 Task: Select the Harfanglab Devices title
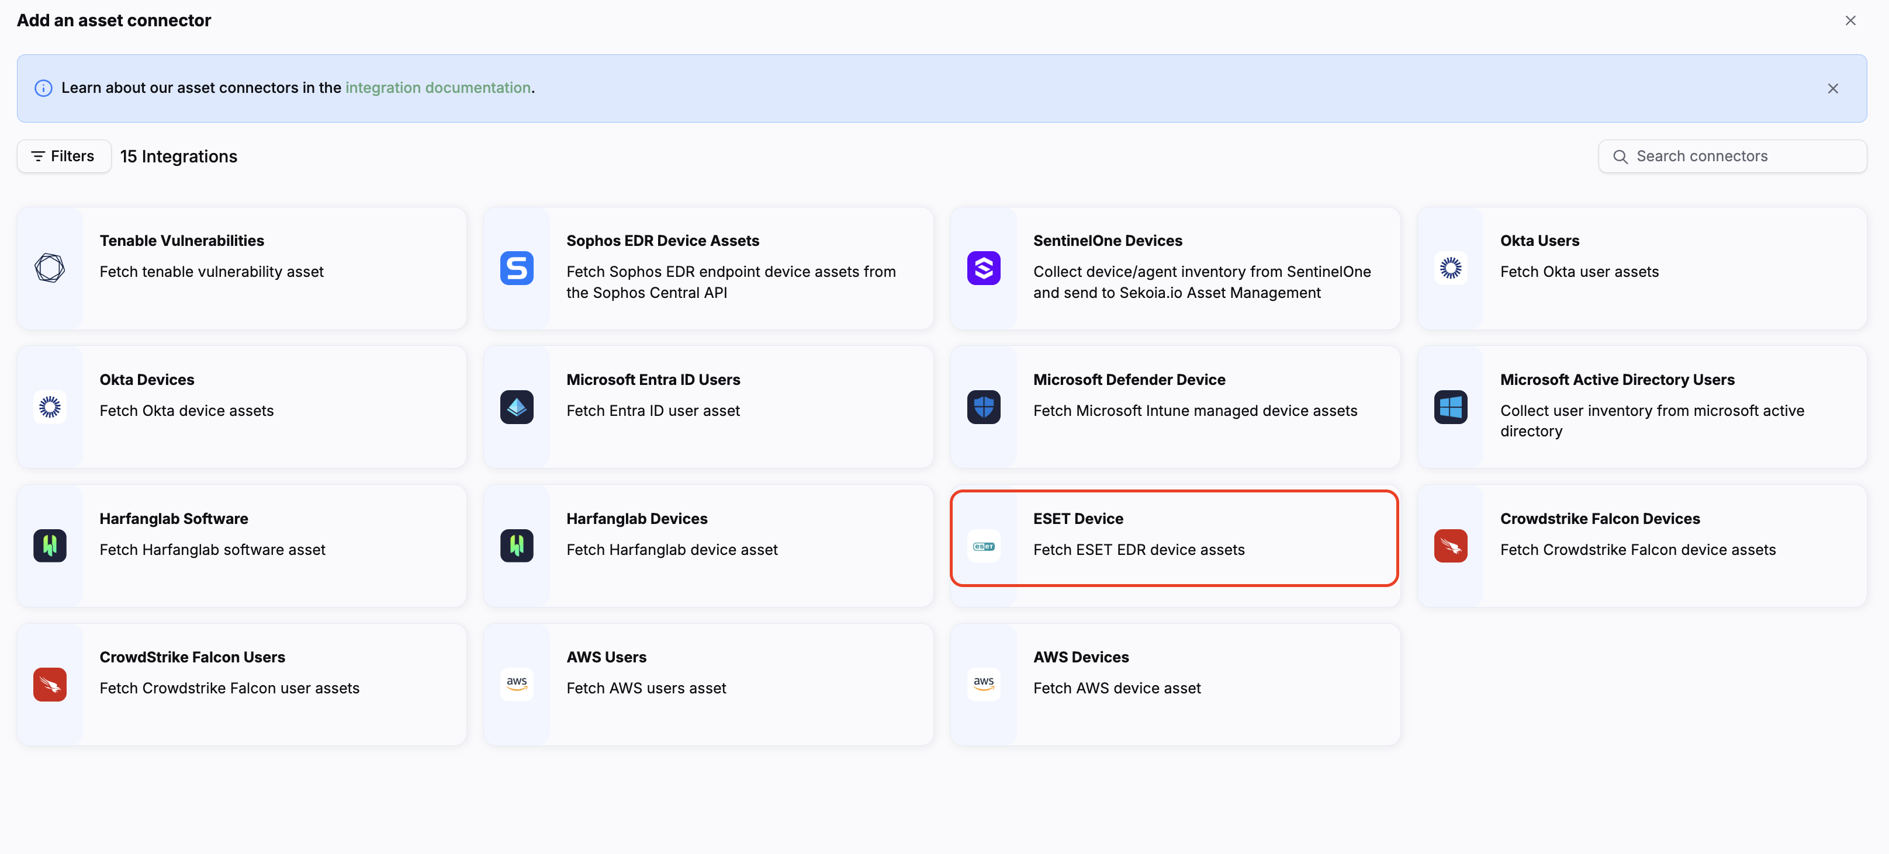(x=636, y=518)
